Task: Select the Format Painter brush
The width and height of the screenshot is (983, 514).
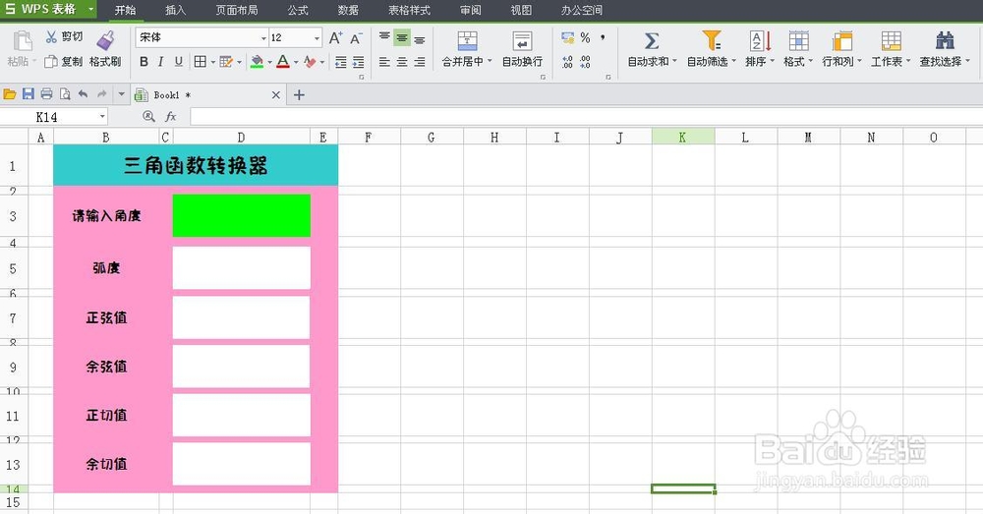Action: point(105,40)
